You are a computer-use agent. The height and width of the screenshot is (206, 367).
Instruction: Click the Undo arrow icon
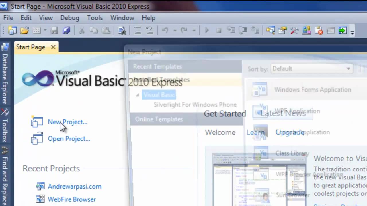tap(165, 30)
